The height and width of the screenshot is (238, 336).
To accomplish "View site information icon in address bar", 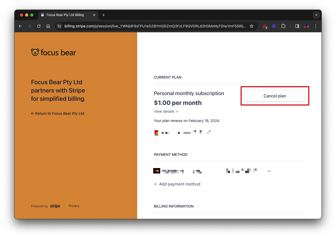I will coord(59,26).
